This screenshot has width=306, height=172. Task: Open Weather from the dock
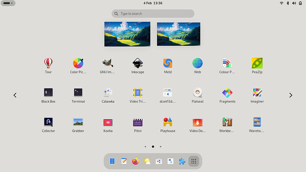147,161
